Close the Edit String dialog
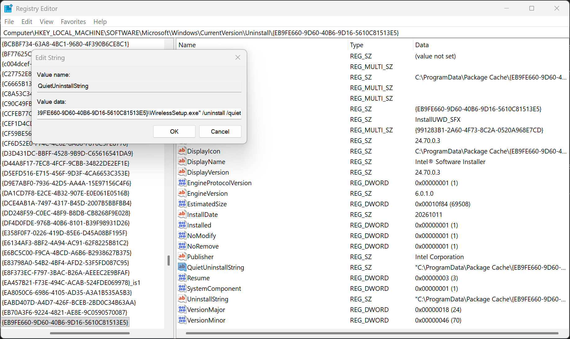 238,57
